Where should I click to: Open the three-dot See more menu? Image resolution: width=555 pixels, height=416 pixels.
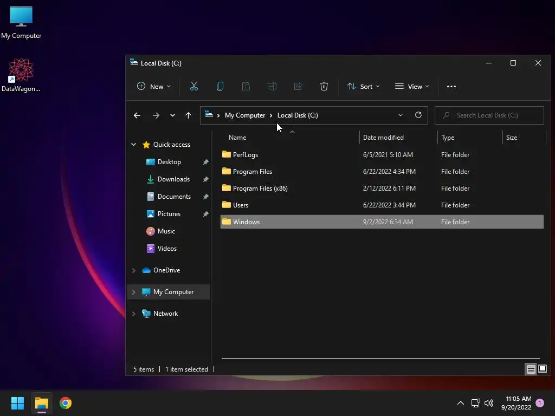tap(451, 86)
